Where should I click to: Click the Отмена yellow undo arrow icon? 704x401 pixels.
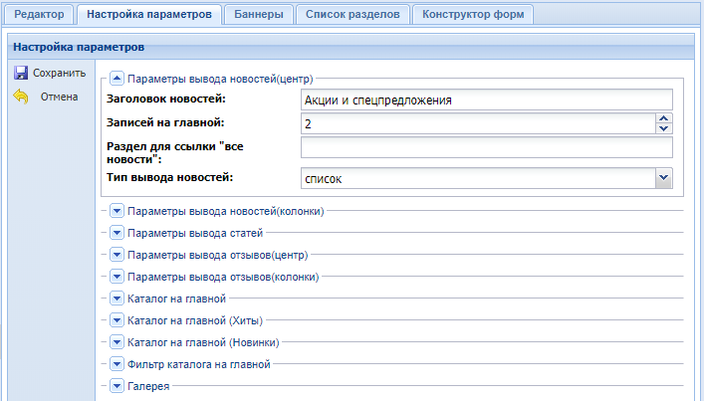click(x=21, y=97)
